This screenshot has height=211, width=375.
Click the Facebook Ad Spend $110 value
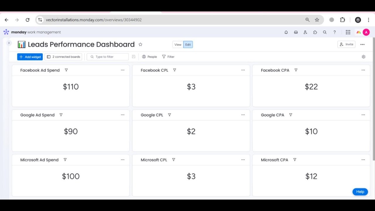click(71, 87)
